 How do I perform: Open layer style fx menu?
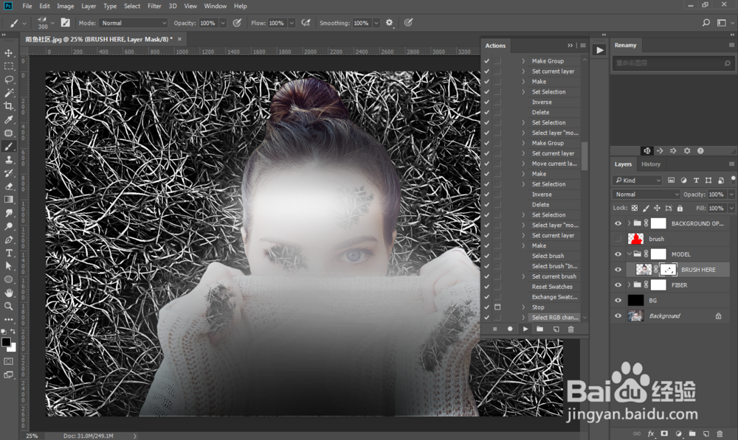point(651,433)
